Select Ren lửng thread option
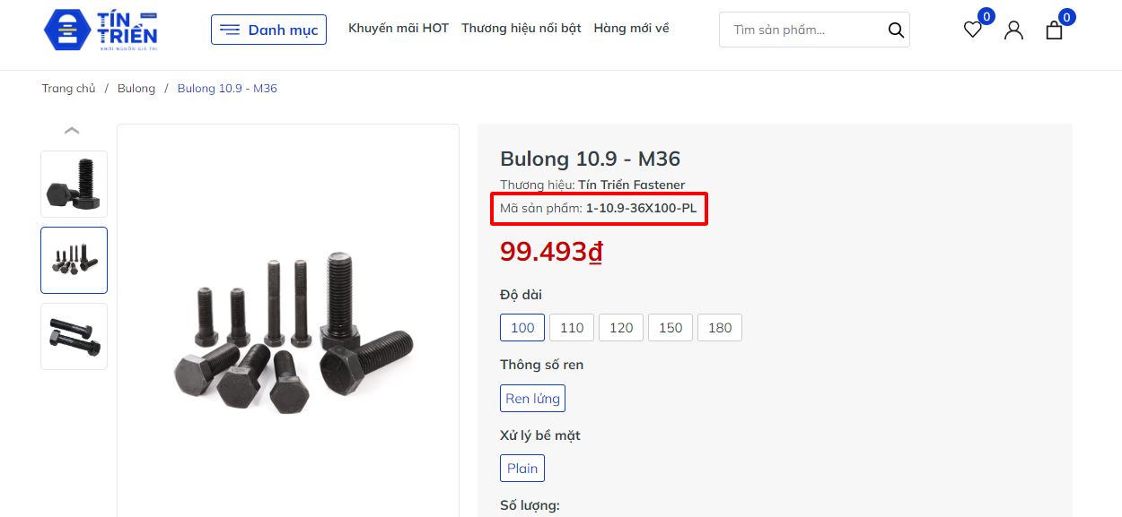This screenshot has height=517, width=1122. 532,399
